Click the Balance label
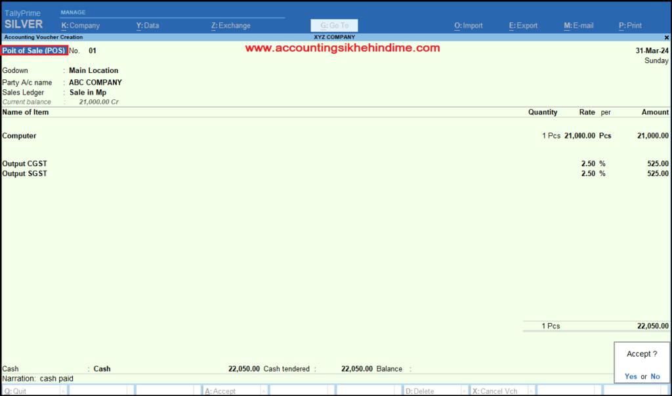672x396 pixels. [389, 368]
